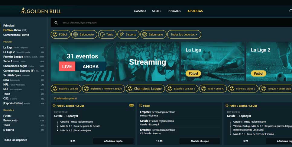
Task: Click the magnifier icon in search bar
Action: click(56, 23)
